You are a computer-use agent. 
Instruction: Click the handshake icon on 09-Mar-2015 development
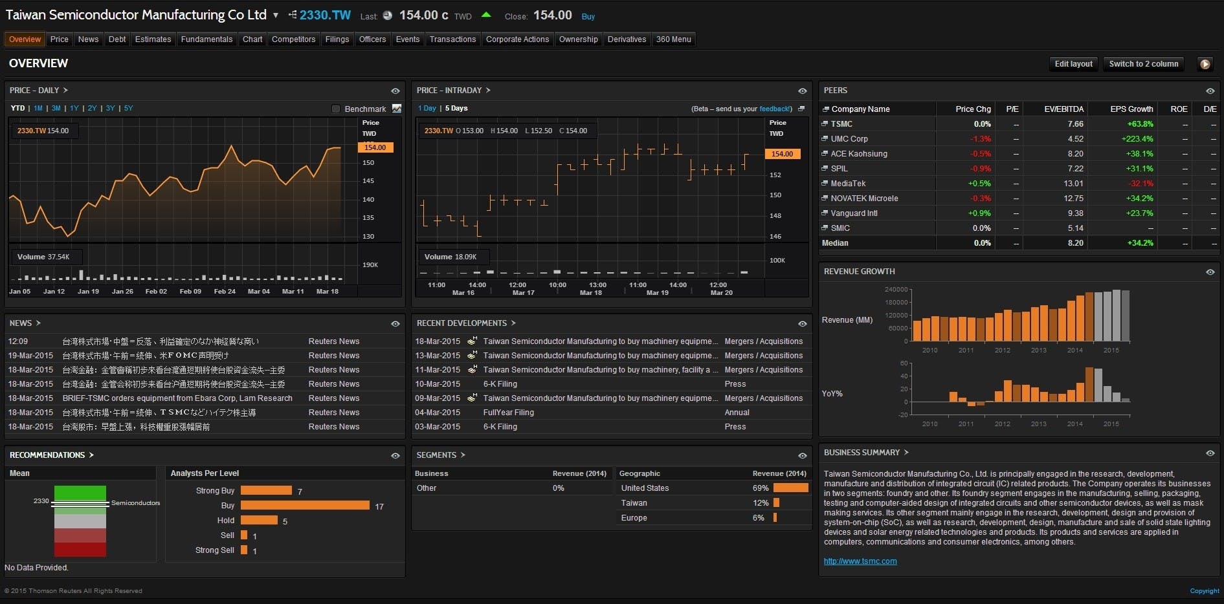point(473,398)
